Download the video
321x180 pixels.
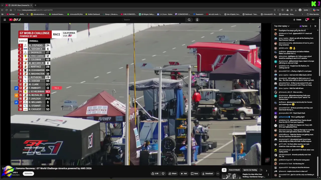click(x=207, y=173)
